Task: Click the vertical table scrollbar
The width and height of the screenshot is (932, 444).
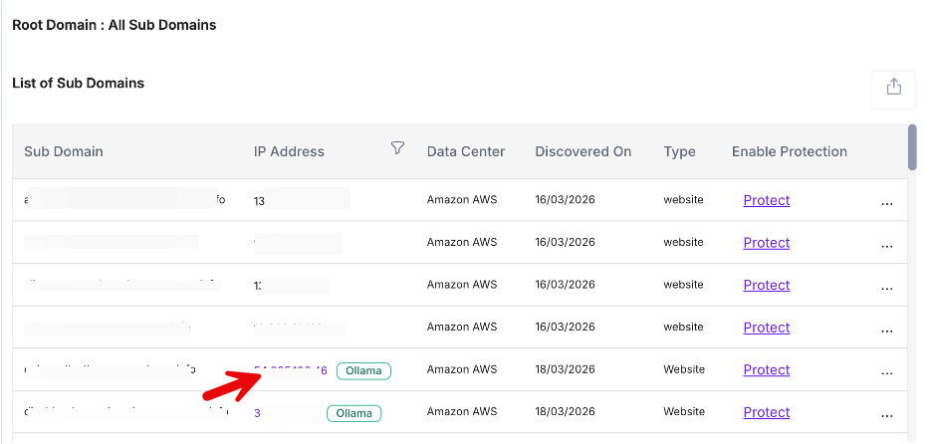Action: (x=912, y=147)
